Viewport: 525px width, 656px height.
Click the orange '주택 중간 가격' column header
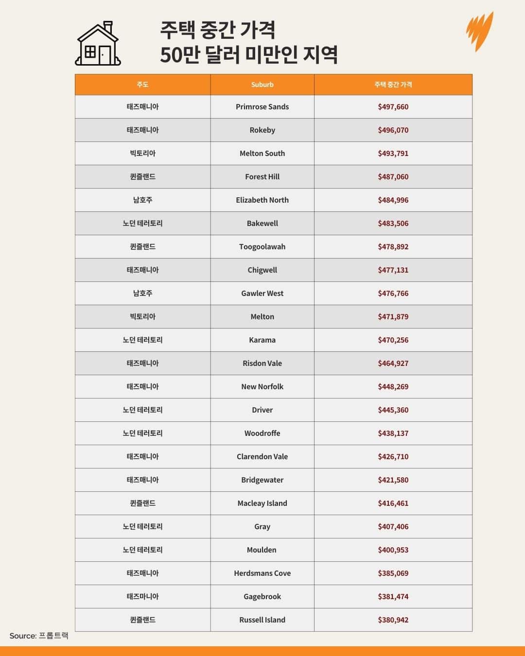(393, 85)
